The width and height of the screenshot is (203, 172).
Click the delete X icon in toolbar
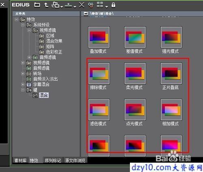coord(82,5)
